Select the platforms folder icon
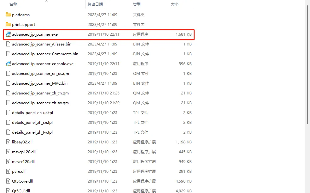The height and width of the screenshot is (193, 310). click(x=8, y=15)
